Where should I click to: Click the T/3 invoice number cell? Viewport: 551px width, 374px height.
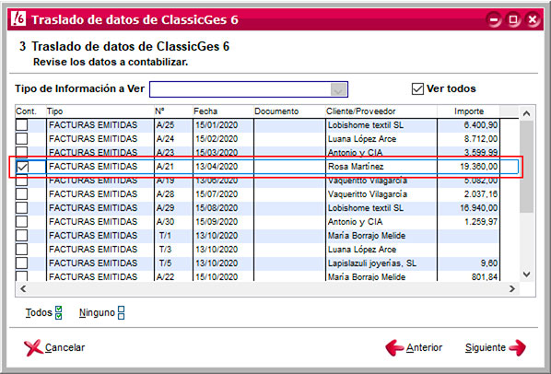(173, 250)
